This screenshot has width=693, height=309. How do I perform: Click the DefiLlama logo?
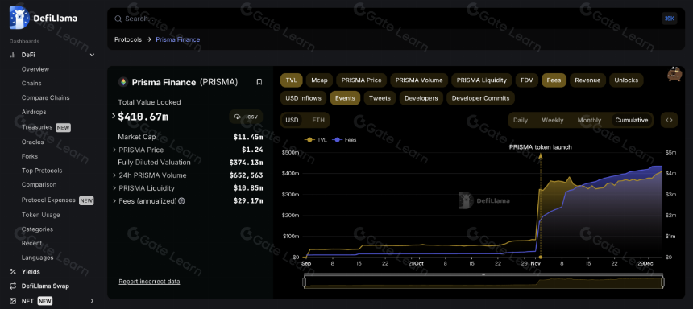tap(44, 18)
